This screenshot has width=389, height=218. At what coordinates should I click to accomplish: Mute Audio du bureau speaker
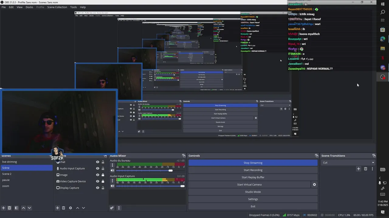(x=112, y=170)
